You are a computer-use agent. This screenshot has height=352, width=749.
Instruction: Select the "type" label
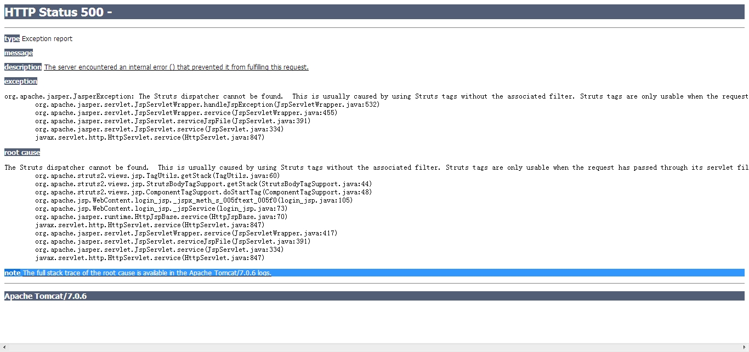pyautogui.click(x=12, y=39)
